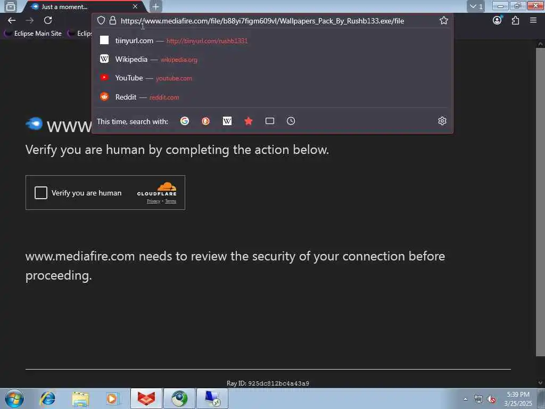Expand the list all tabs dropdown
Image resolution: width=545 pixels, height=409 pixels.
pyautogui.click(x=476, y=6)
